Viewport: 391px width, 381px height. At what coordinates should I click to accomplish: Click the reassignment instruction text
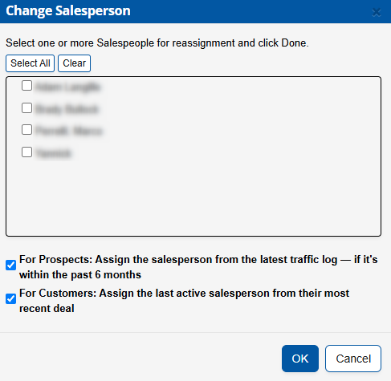click(x=157, y=43)
